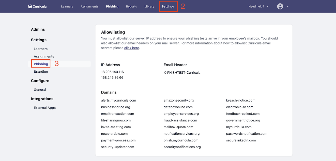Follow the 'click here' allowlisting link
Image resolution: width=336 pixels, height=161 pixels.
(132, 48)
